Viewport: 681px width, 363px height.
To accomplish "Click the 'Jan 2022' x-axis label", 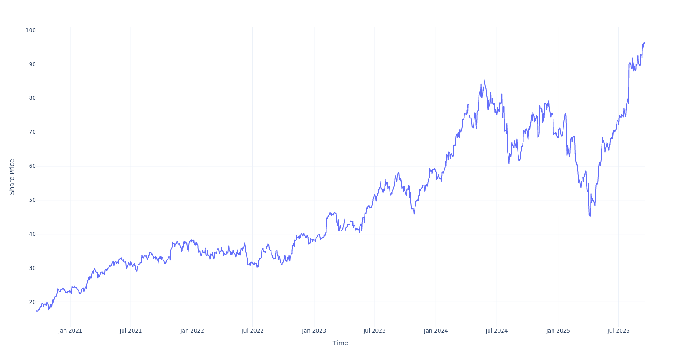I will tap(192, 331).
